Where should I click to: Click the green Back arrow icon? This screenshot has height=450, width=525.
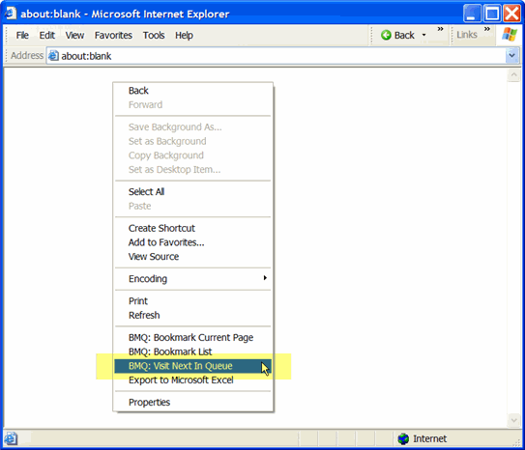coord(386,35)
